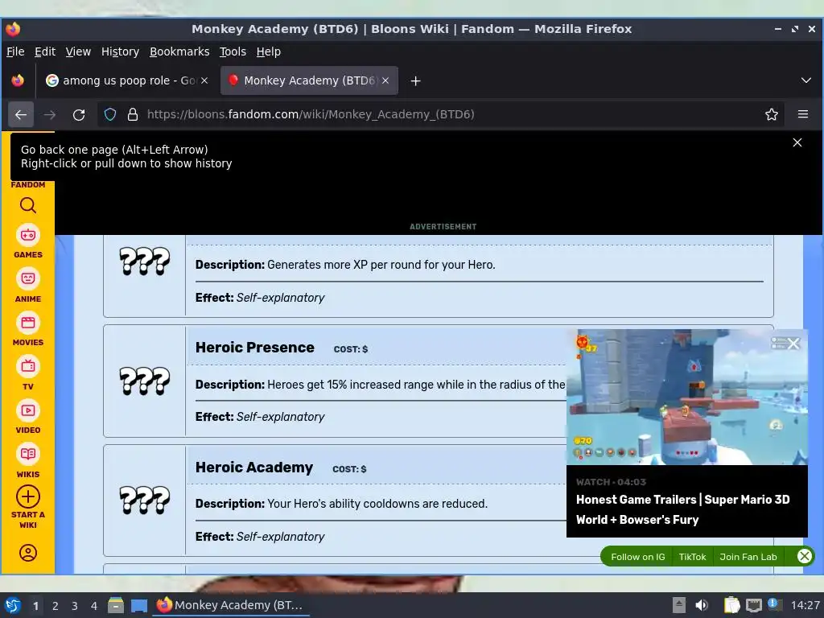Open the Help menu
824x618 pixels.
tap(269, 51)
